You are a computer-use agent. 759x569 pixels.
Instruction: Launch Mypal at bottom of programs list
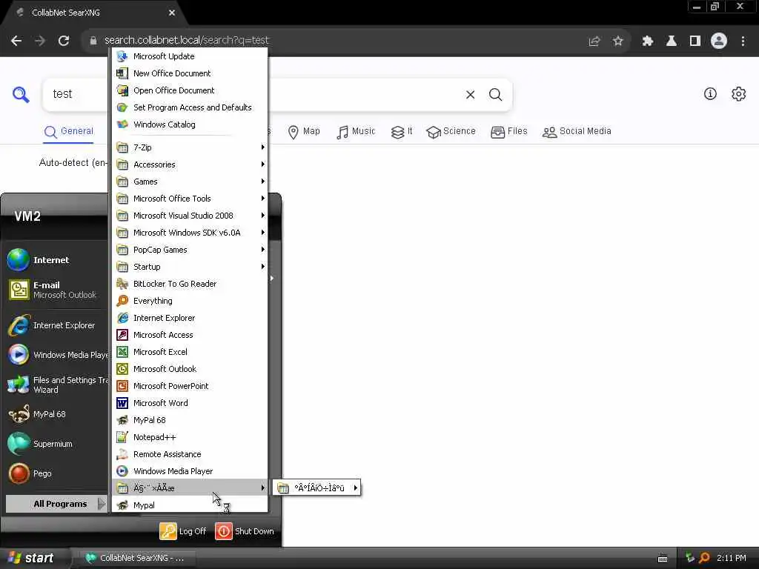(x=190, y=505)
